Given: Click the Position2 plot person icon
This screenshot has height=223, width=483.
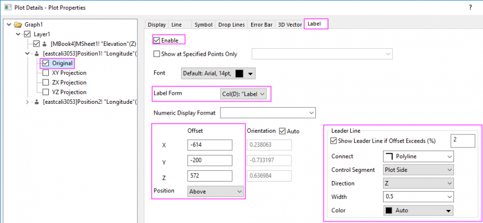Looking at the screenshot, I should [38, 102].
